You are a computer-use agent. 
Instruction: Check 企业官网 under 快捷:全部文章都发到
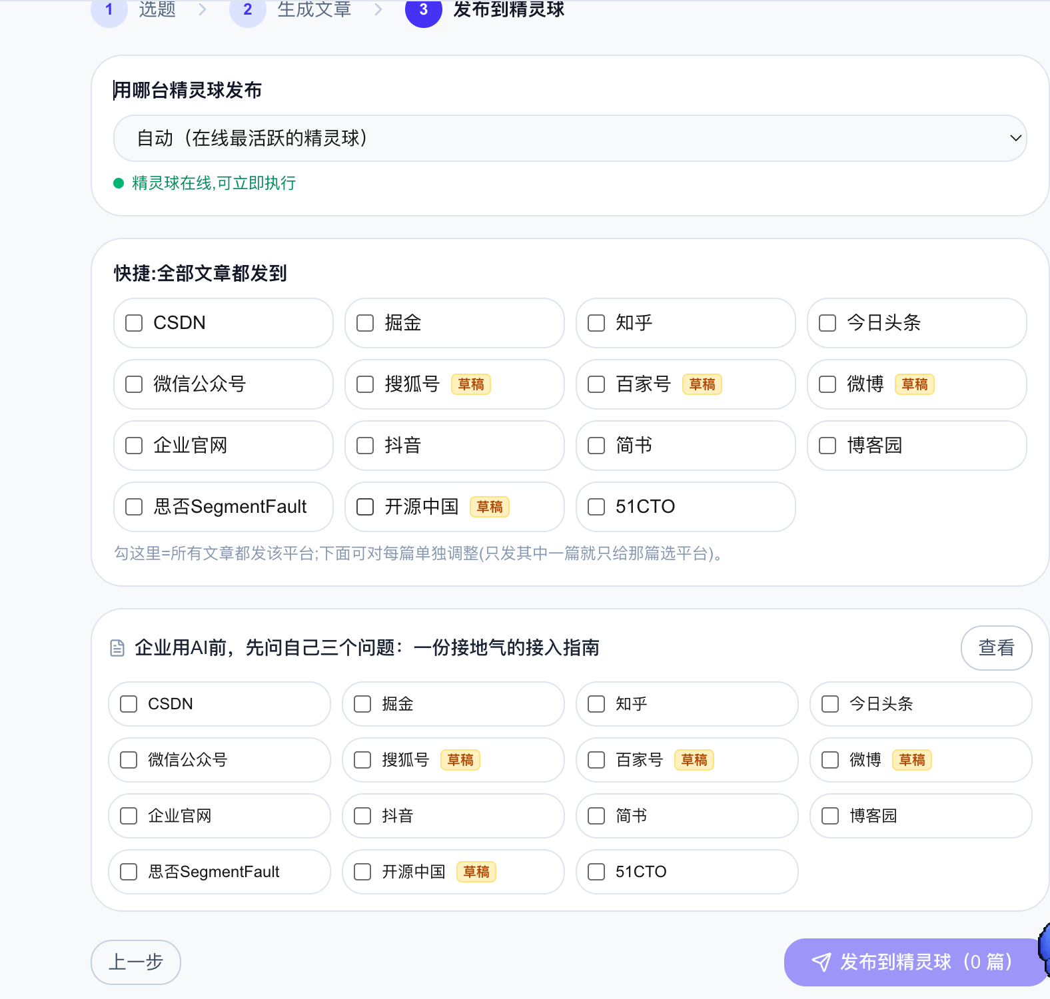tap(134, 446)
